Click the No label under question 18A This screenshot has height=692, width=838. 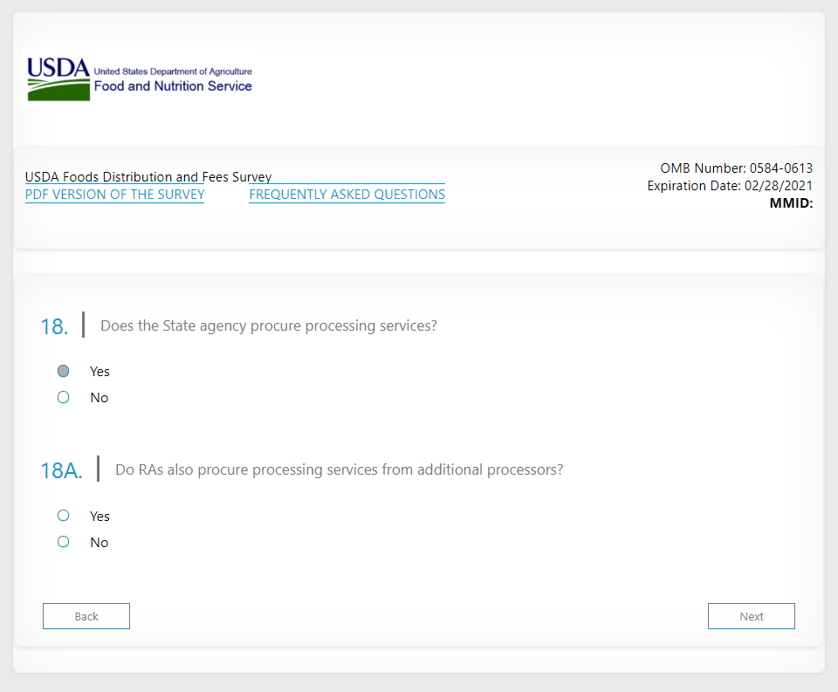(x=99, y=543)
